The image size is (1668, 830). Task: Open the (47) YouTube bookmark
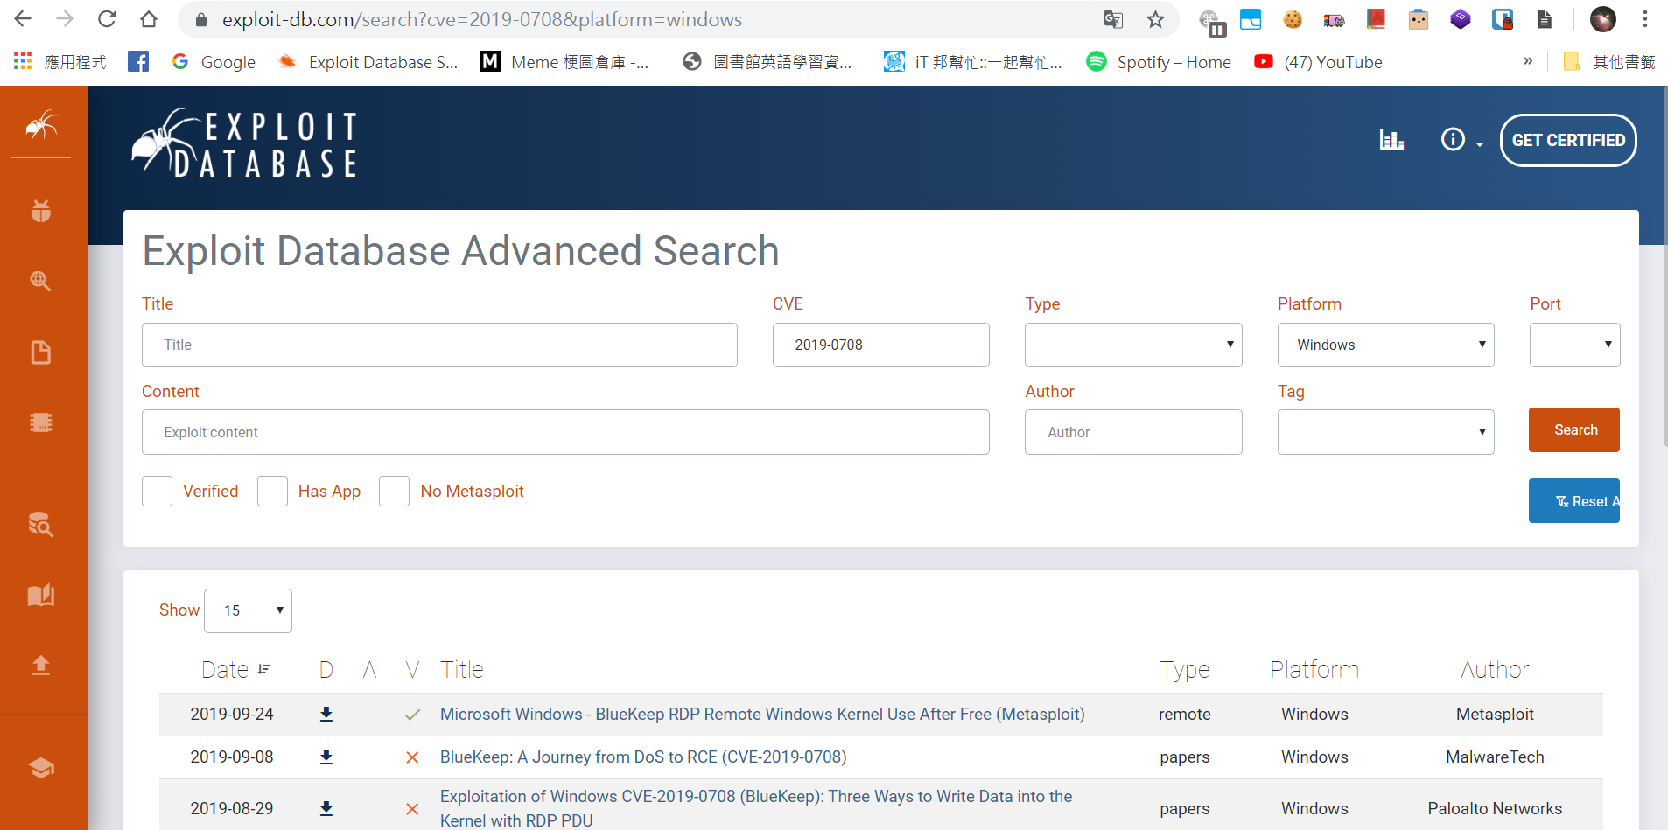[x=1318, y=61]
